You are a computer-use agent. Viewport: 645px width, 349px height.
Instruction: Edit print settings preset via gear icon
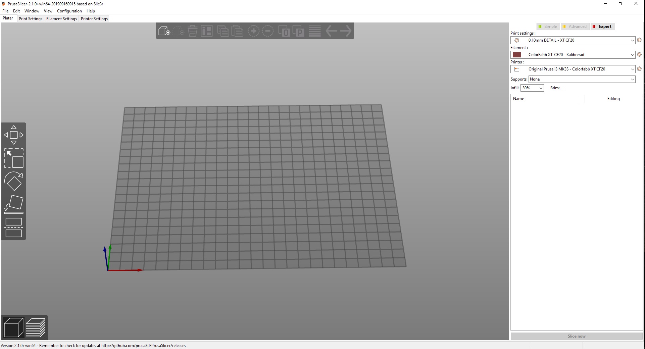point(639,40)
